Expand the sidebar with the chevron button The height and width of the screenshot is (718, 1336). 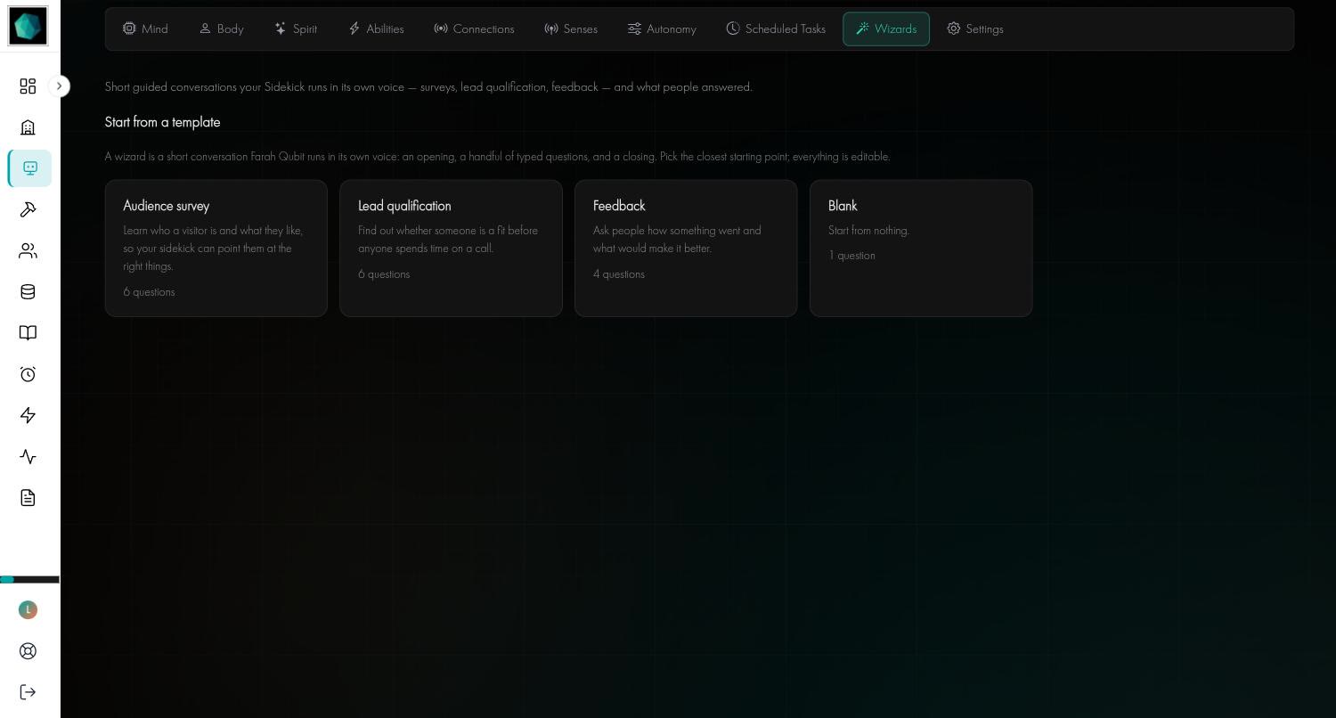[59, 86]
